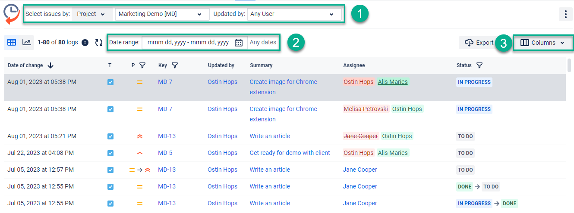
Task: Click the logs info icon
Action: click(x=85, y=43)
